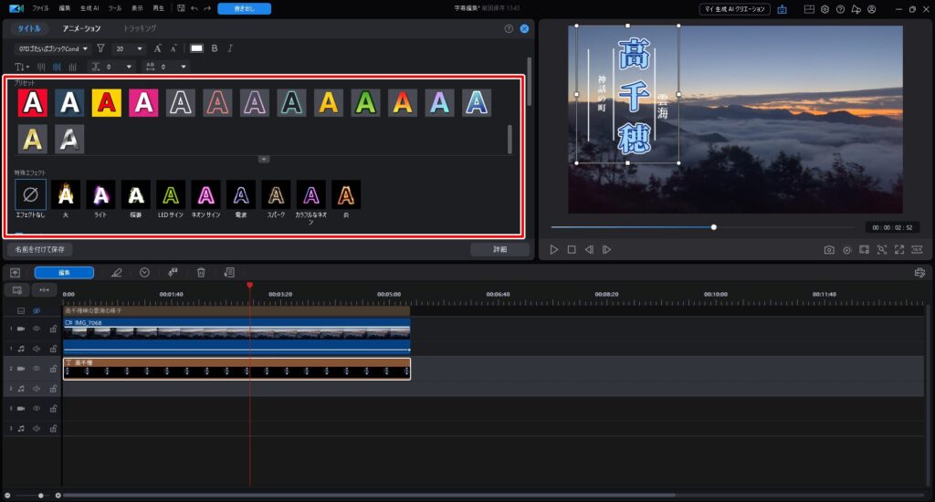Click the undo arrow in the top toolbar
Image resolution: width=935 pixels, height=502 pixels.
pyautogui.click(x=194, y=9)
